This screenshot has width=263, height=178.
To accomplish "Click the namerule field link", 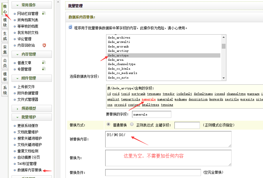I will click(x=149, y=99).
